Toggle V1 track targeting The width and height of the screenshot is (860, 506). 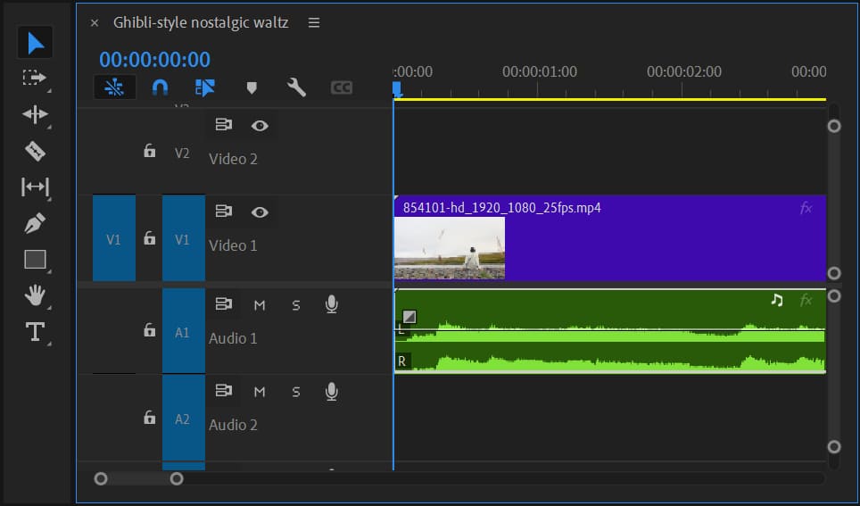pos(183,238)
